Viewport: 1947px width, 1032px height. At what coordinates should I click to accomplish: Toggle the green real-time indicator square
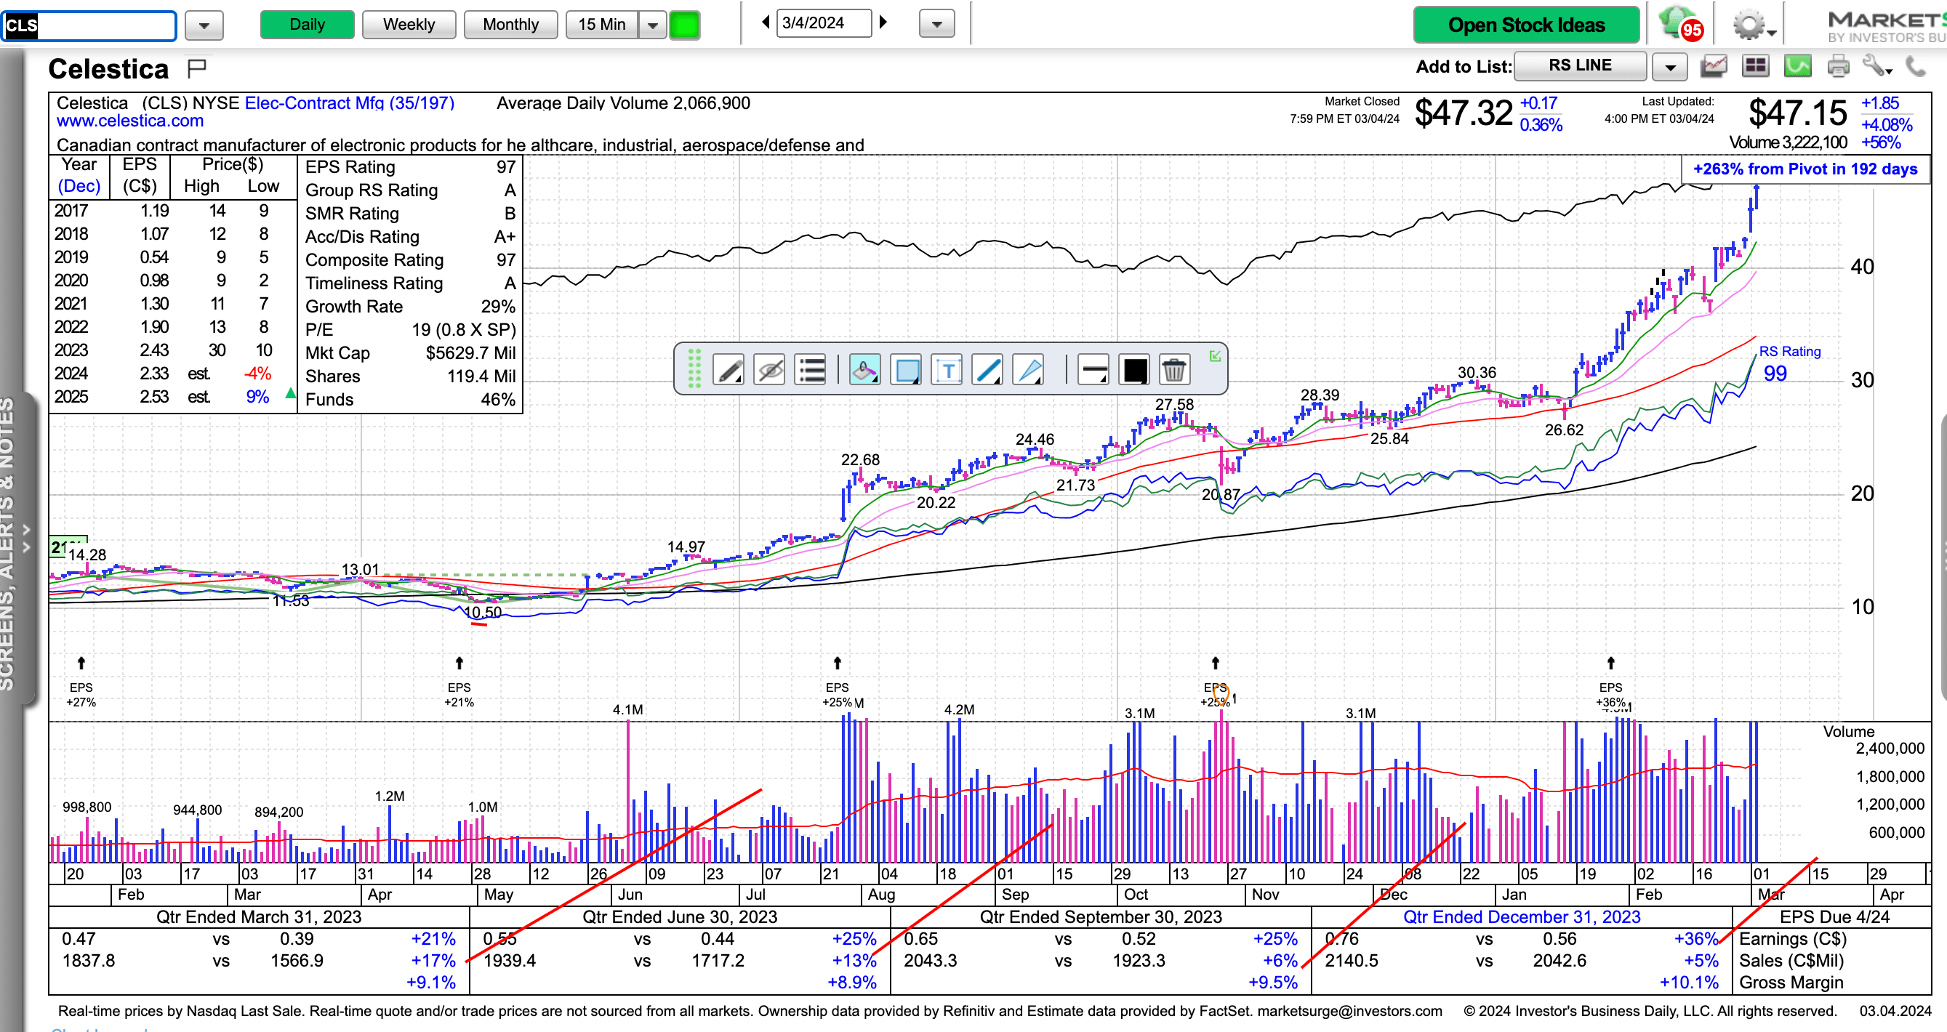click(x=685, y=24)
